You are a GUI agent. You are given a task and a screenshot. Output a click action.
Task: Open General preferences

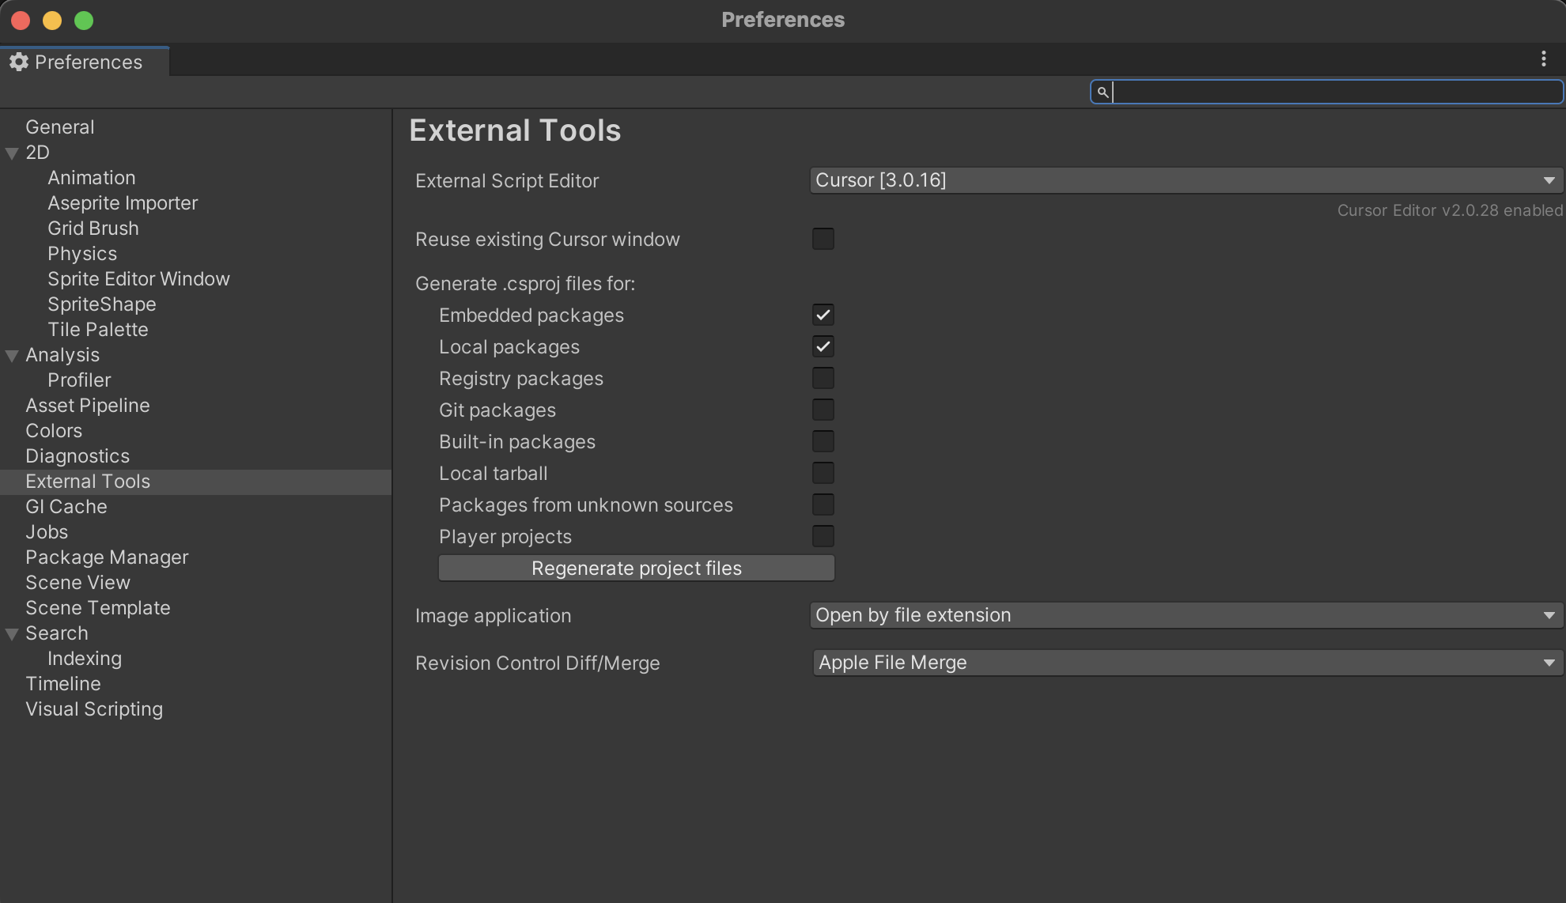tap(60, 127)
